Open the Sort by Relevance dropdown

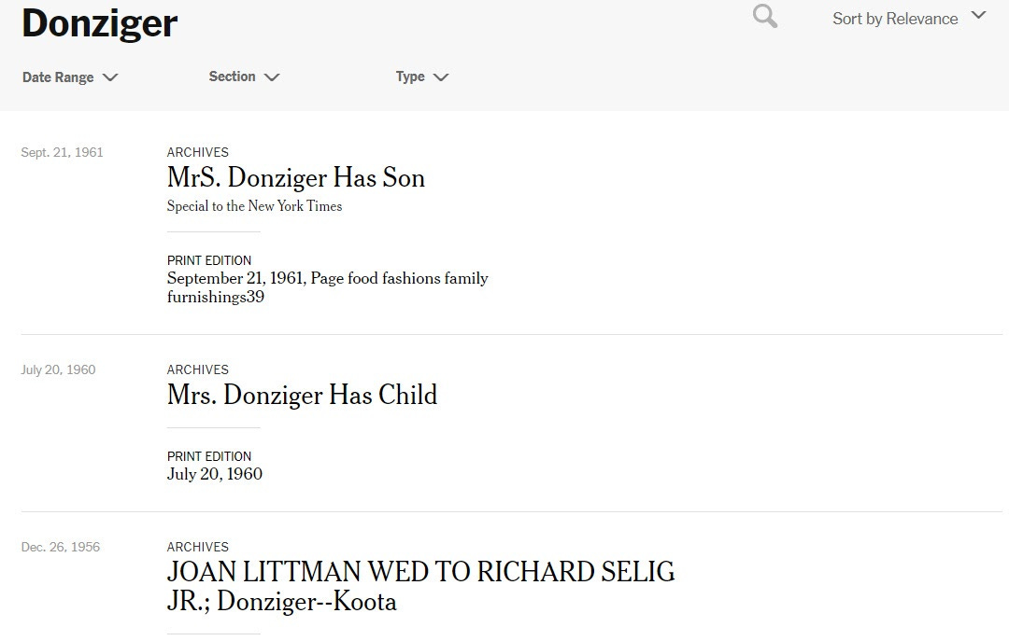pyautogui.click(x=909, y=18)
